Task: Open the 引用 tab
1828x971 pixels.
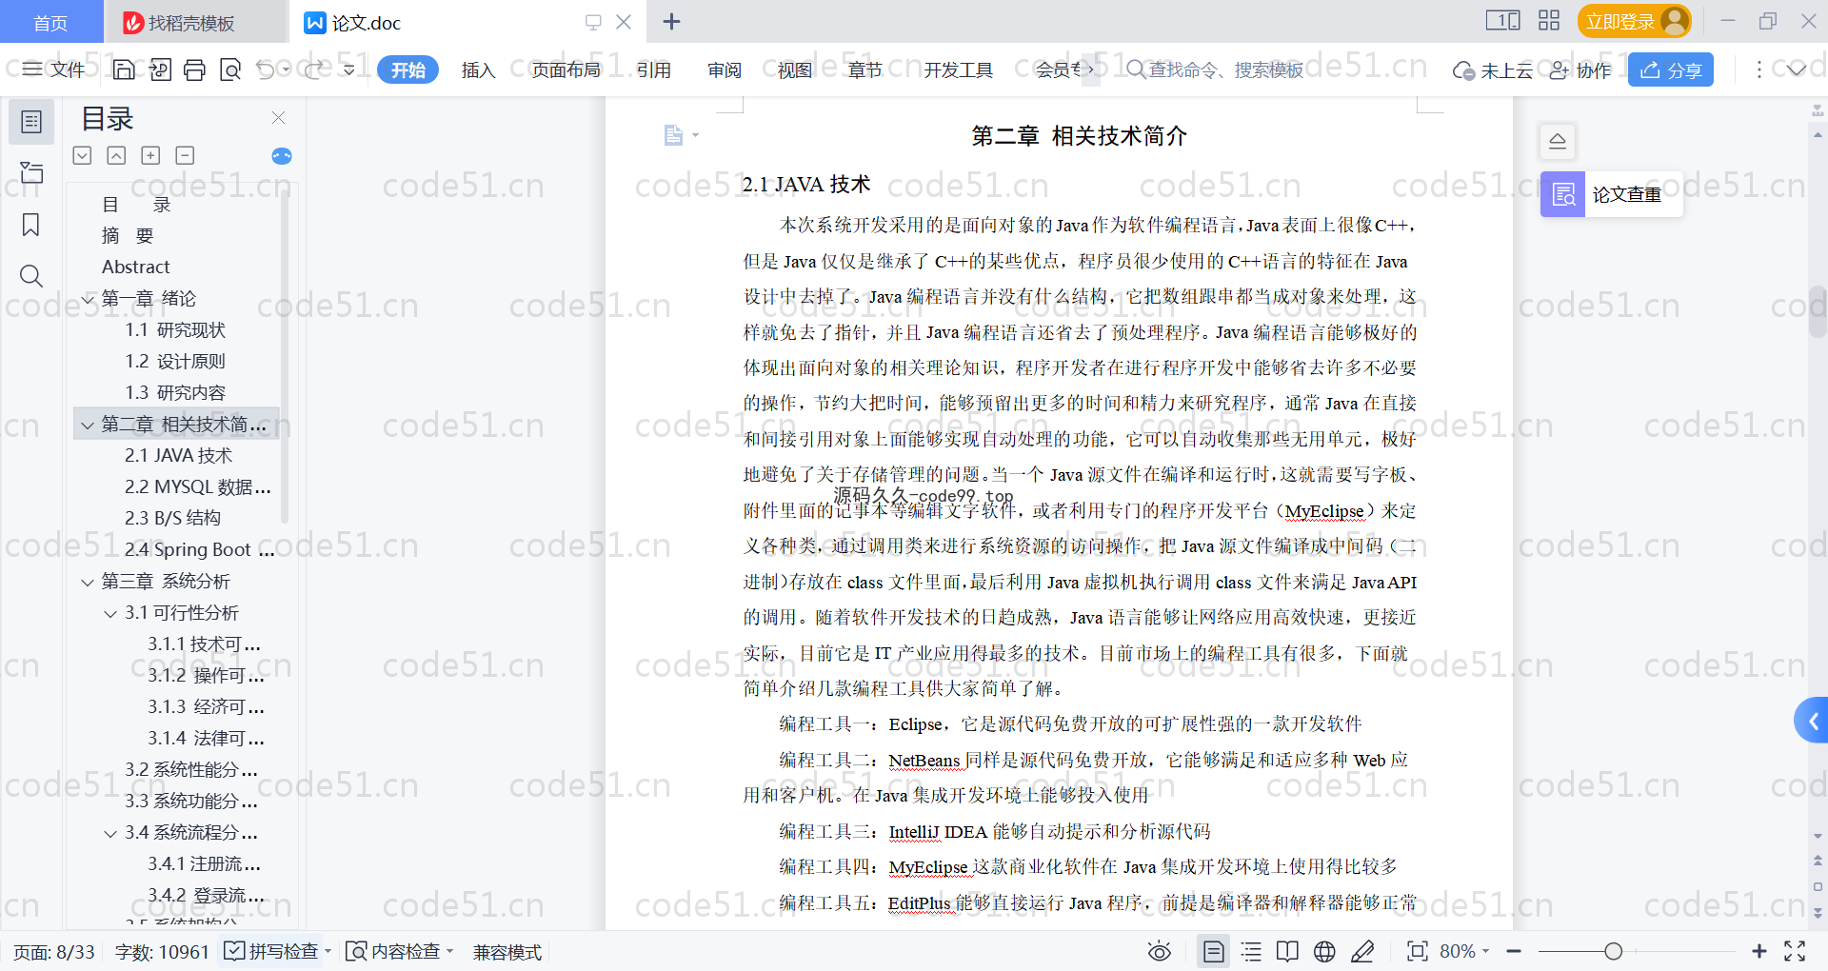Action: (x=653, y=69)
